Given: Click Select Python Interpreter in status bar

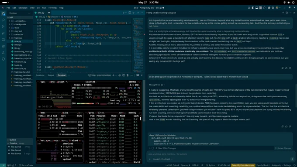Looking at the screenshot, I should [x=243, y=165].
